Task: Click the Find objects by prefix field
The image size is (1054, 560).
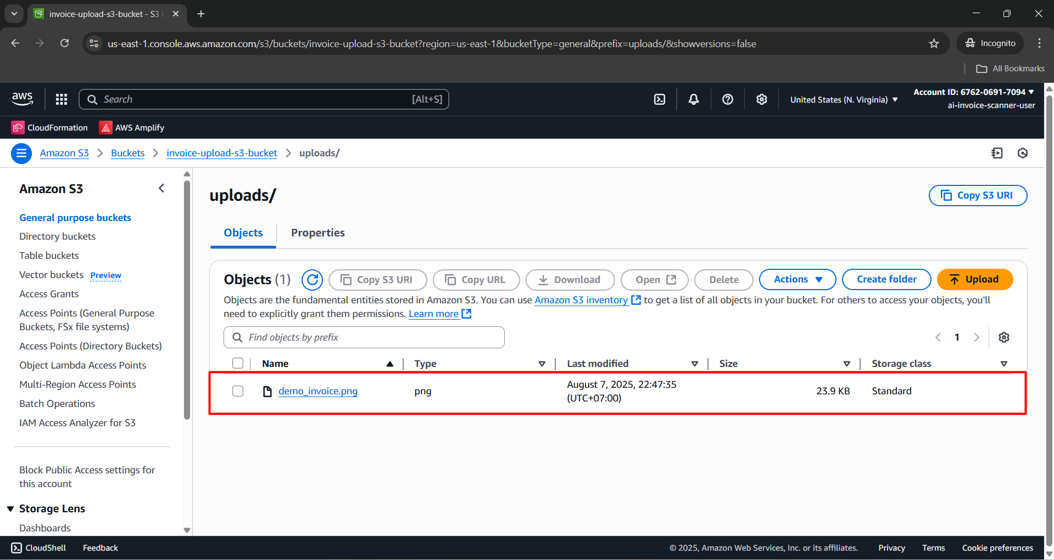Action: 364,337
